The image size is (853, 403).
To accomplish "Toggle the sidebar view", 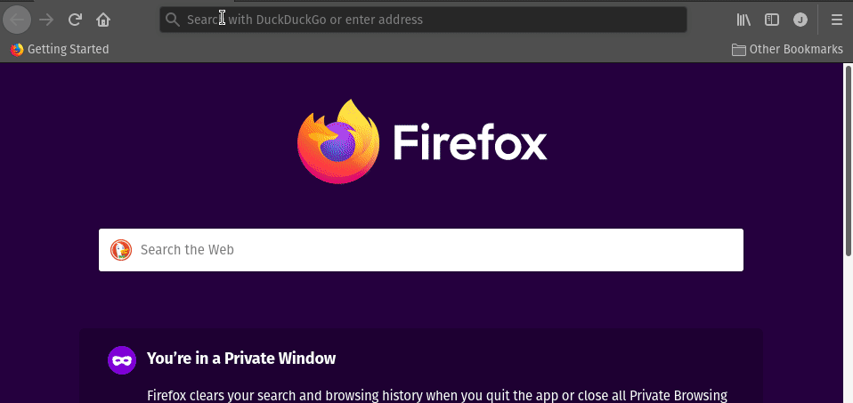I will 772,20.
